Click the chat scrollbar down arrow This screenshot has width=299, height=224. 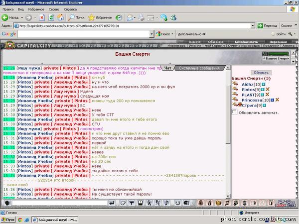228,197
